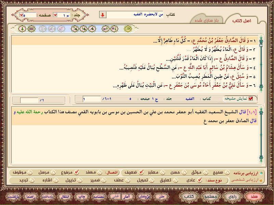Viewport: 274px width, 205px height.
Task: Click the list-with-up-arrow toolbar icon
Action: (106, 29)
